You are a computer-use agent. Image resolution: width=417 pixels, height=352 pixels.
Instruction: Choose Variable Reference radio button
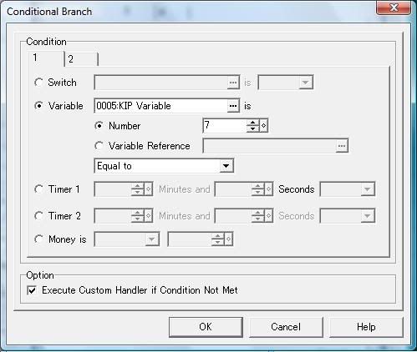coord(99,146)
